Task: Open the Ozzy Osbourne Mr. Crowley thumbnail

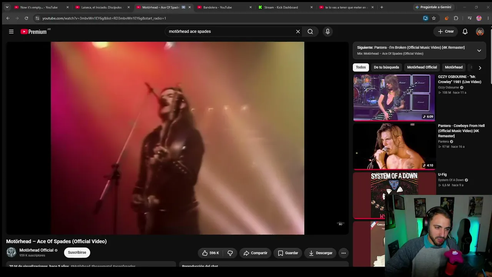Action: [394, 98]
